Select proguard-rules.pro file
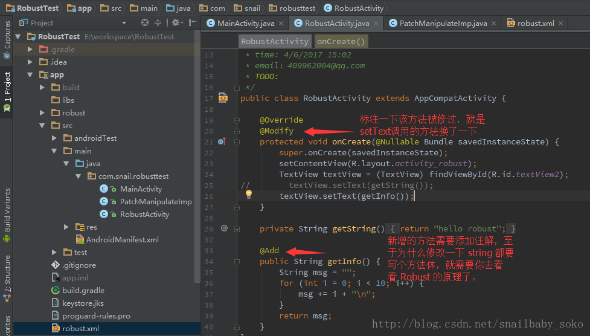 pyautogui.click(x=96, y=315)
